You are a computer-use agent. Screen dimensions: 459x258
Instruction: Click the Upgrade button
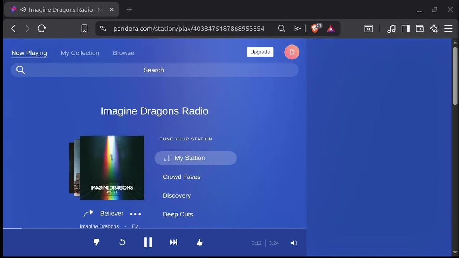click(260, 52)
